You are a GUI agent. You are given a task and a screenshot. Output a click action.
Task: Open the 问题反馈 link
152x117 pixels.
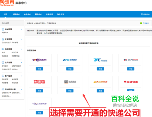pos(146,14)
